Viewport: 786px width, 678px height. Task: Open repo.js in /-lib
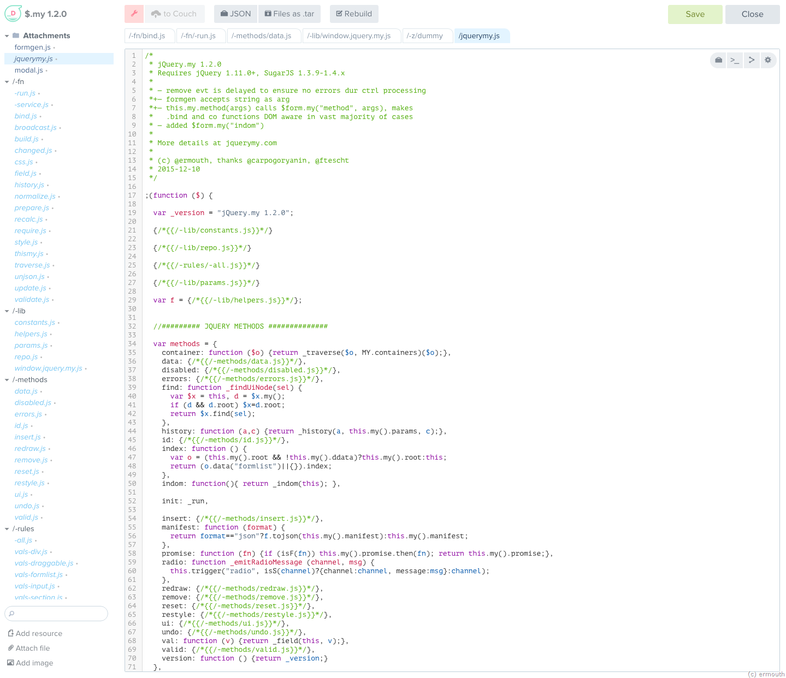26,357
